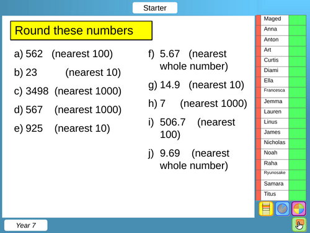Click question j) 9.69 nearest whole number
The width and height of the screenshot is (310, 233).
pos(188,160)
